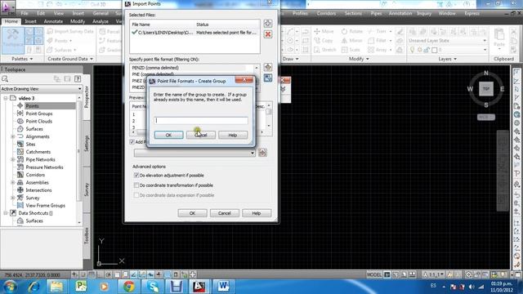The image size is (523, 294).
Task: Open the point group dropdown in Import Points
Action: [x=194, y=153]
